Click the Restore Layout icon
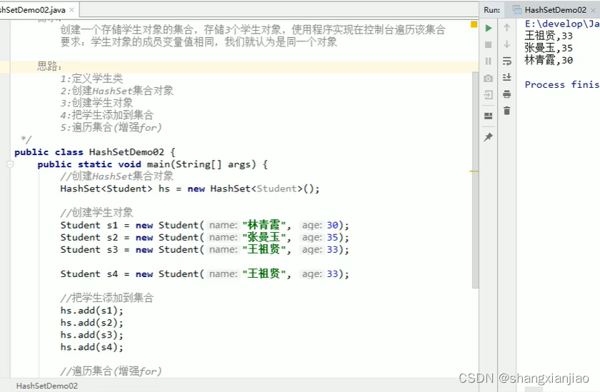Image resolution: width=600 pixels, height=392 pixels. [489, 116]
